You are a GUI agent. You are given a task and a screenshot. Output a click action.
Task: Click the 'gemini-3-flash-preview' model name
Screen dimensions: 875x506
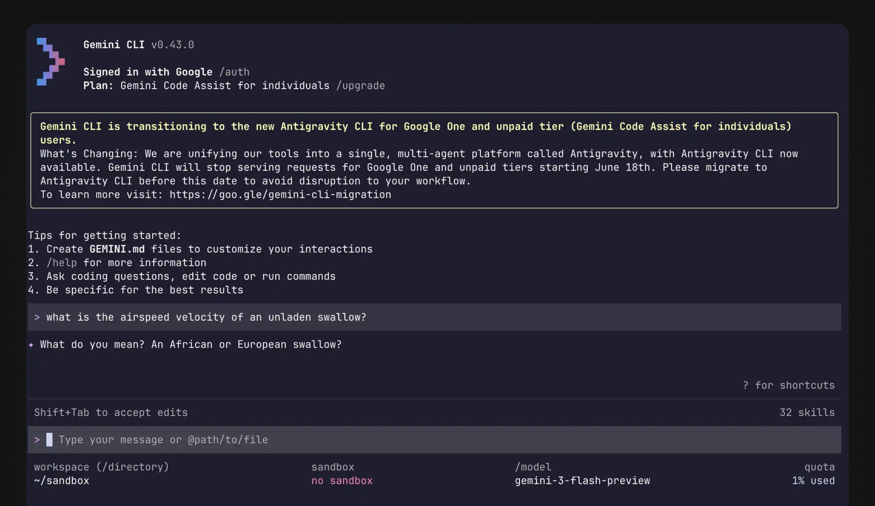click(582, 481)
